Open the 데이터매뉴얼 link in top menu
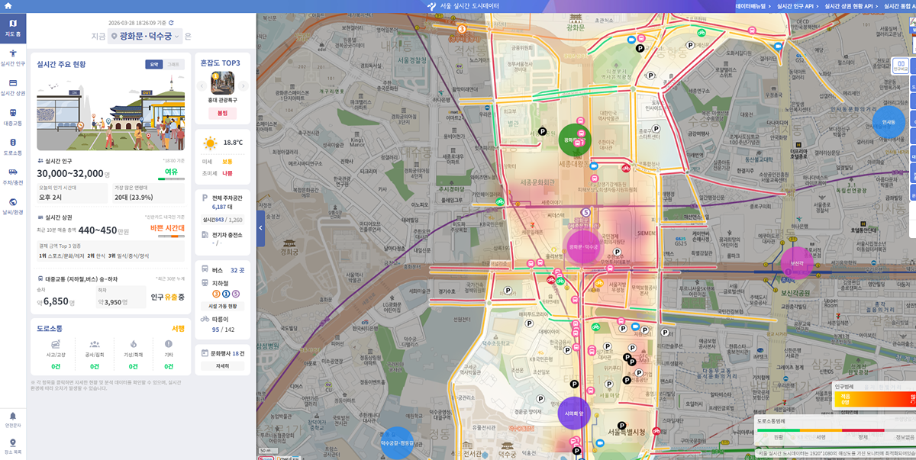The height and width of the screenshot is (460, 916). [x=752, y=6]
